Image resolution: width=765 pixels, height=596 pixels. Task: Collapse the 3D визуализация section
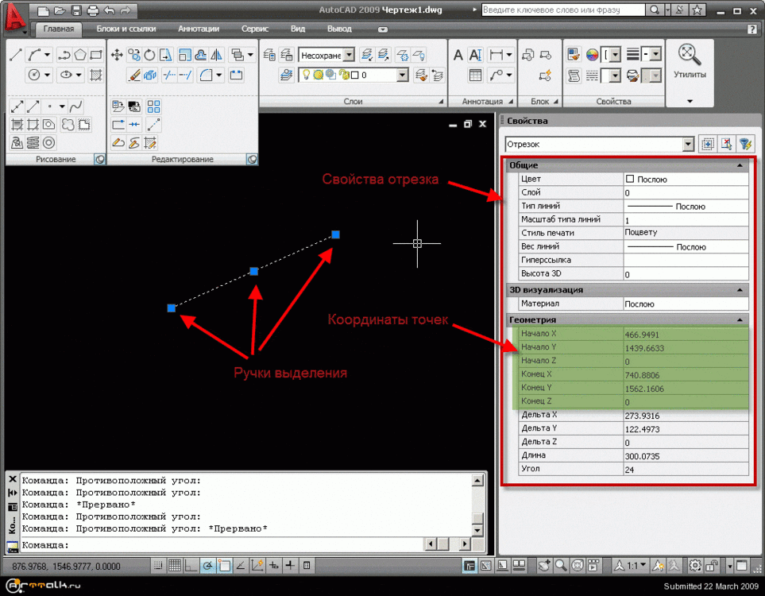[740, 290]
